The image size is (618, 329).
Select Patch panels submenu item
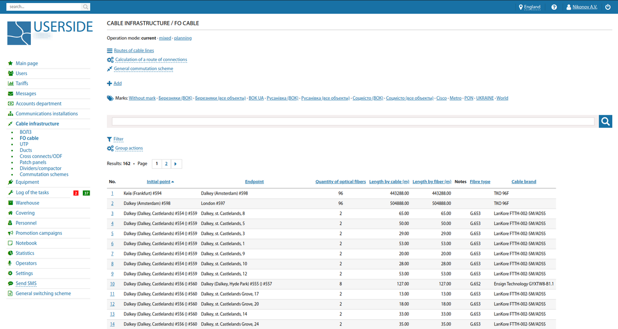coord(33,162)
